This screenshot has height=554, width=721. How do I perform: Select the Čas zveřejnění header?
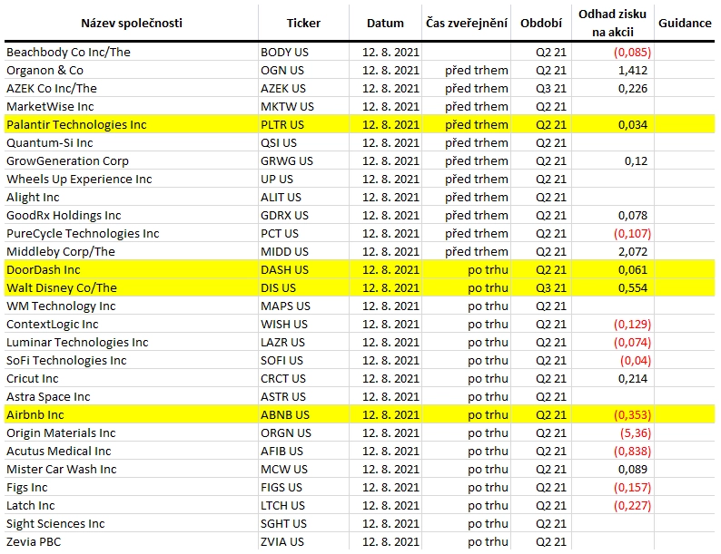(x=466, y=23)
